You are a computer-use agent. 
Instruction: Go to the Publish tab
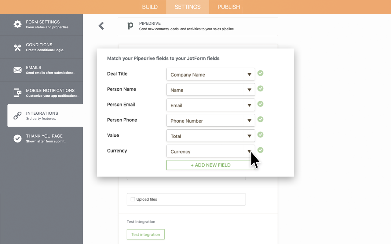[x=228, y=7]
